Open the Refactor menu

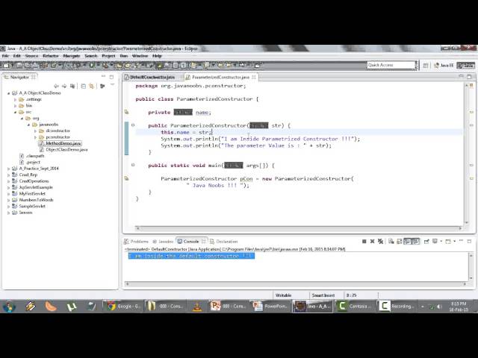tap(51, 56)
